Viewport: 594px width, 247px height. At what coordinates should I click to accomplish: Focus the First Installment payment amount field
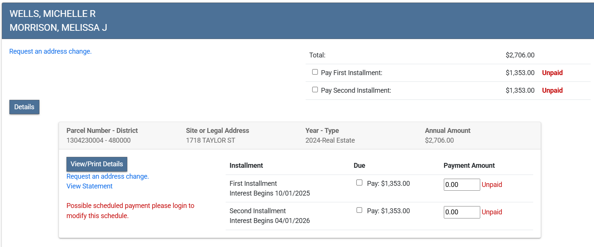tap(461, 185)
